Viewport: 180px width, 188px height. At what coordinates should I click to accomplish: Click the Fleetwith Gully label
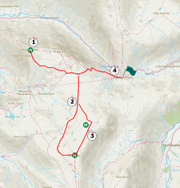point(22,56)
